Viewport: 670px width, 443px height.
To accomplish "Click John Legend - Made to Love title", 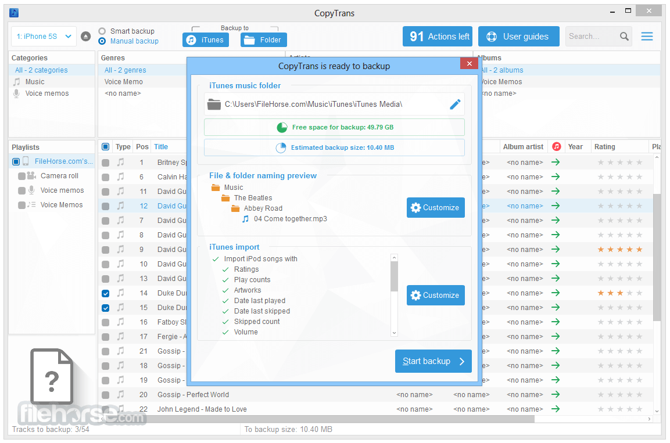I will click(202, 409).
